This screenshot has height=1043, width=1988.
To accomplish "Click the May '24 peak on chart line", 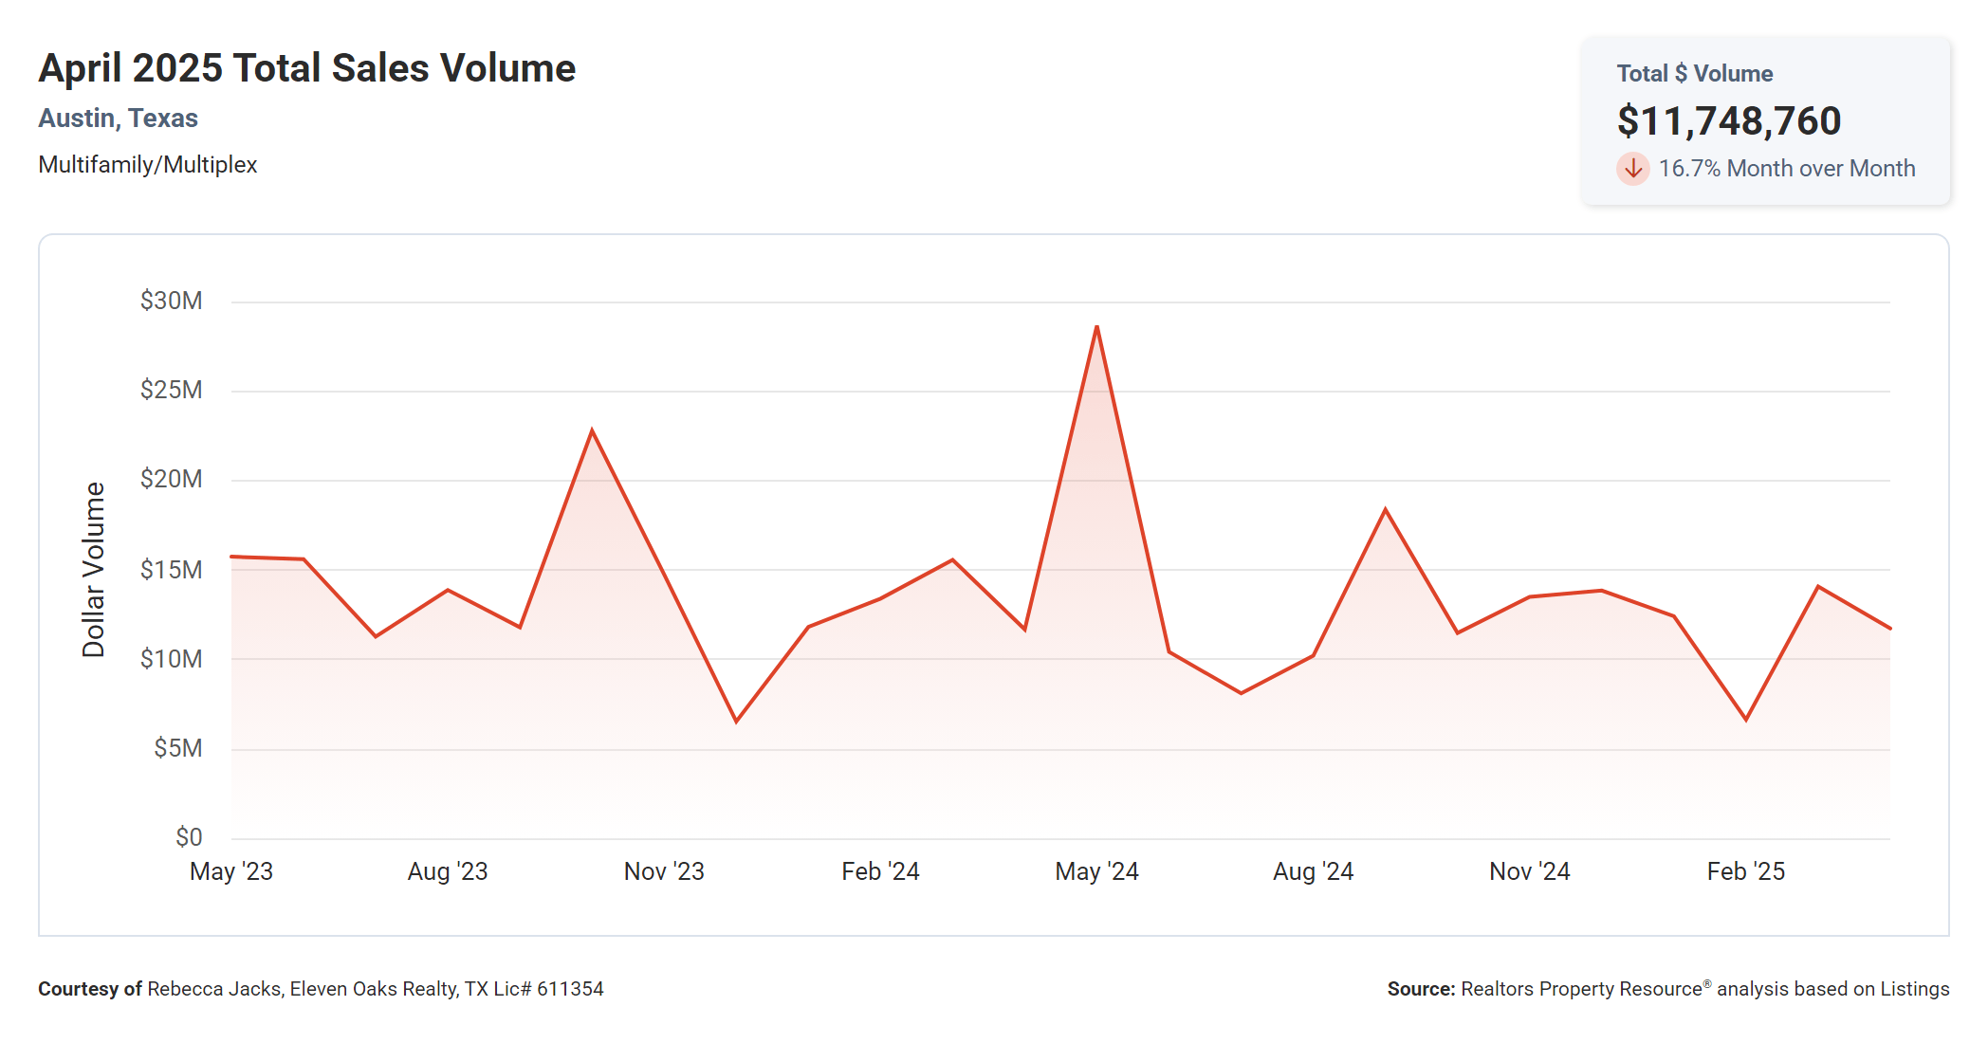I will pos(1096,328).
